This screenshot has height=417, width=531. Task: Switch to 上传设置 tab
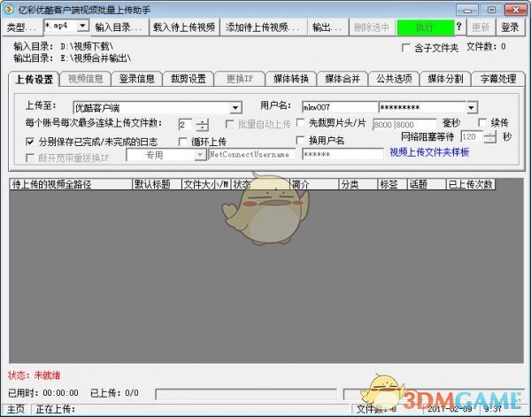[34, 80]
